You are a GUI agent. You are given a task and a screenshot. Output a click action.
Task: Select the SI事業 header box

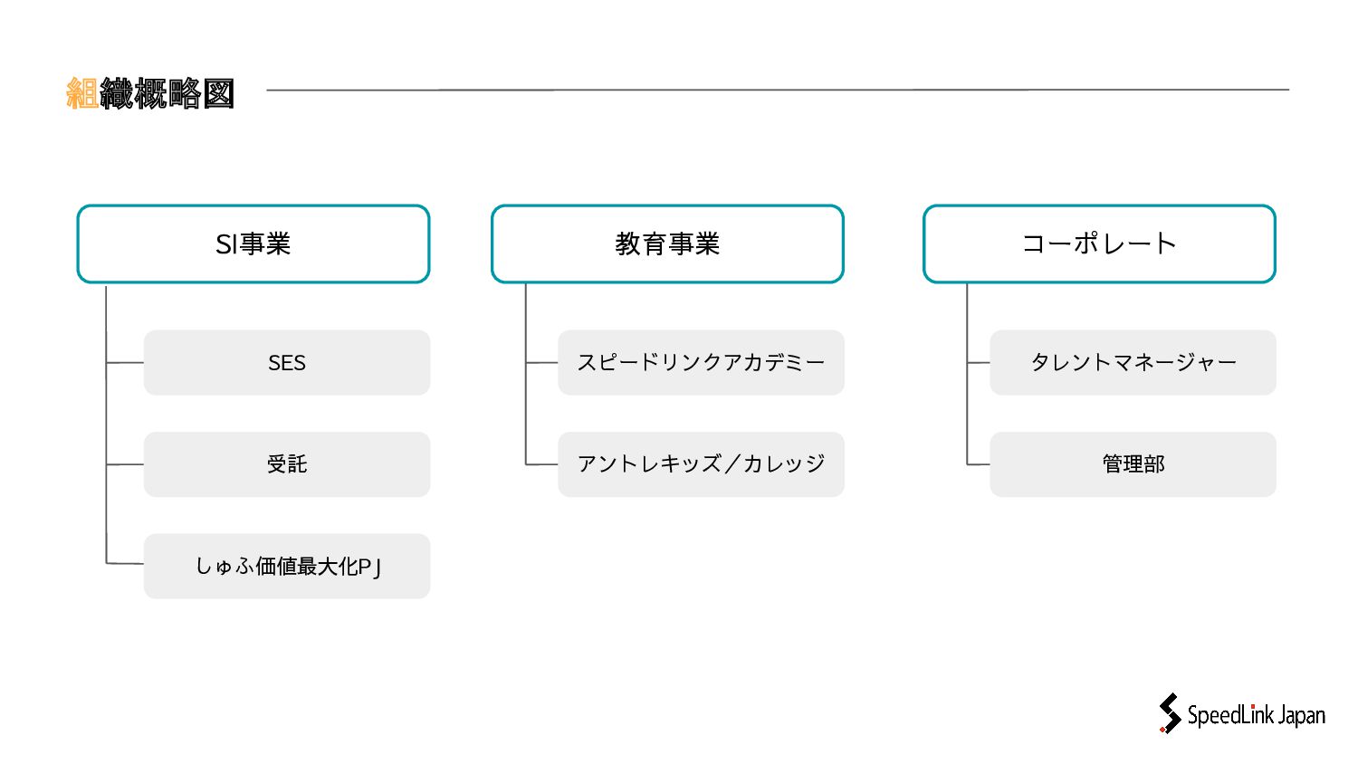(253, 244)
